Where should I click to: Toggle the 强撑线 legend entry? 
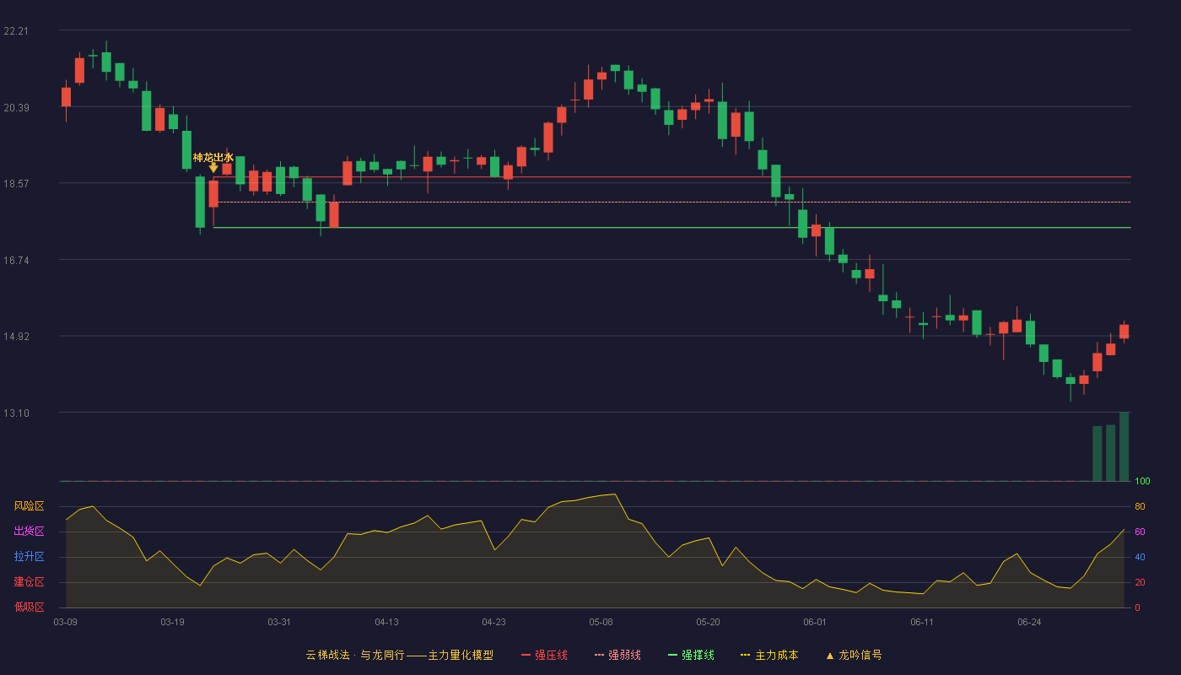(x=691, y=655)
